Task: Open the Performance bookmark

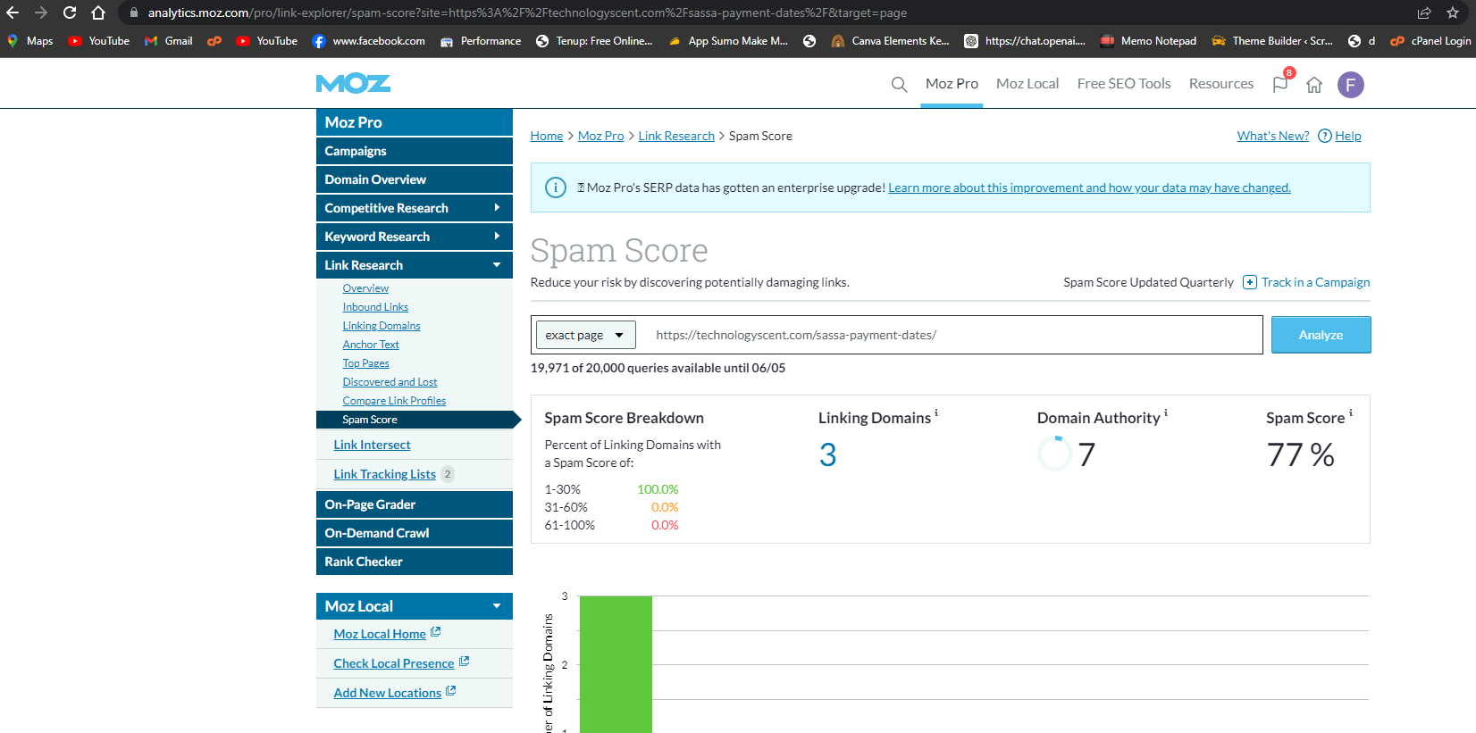Action: point(481,41)
